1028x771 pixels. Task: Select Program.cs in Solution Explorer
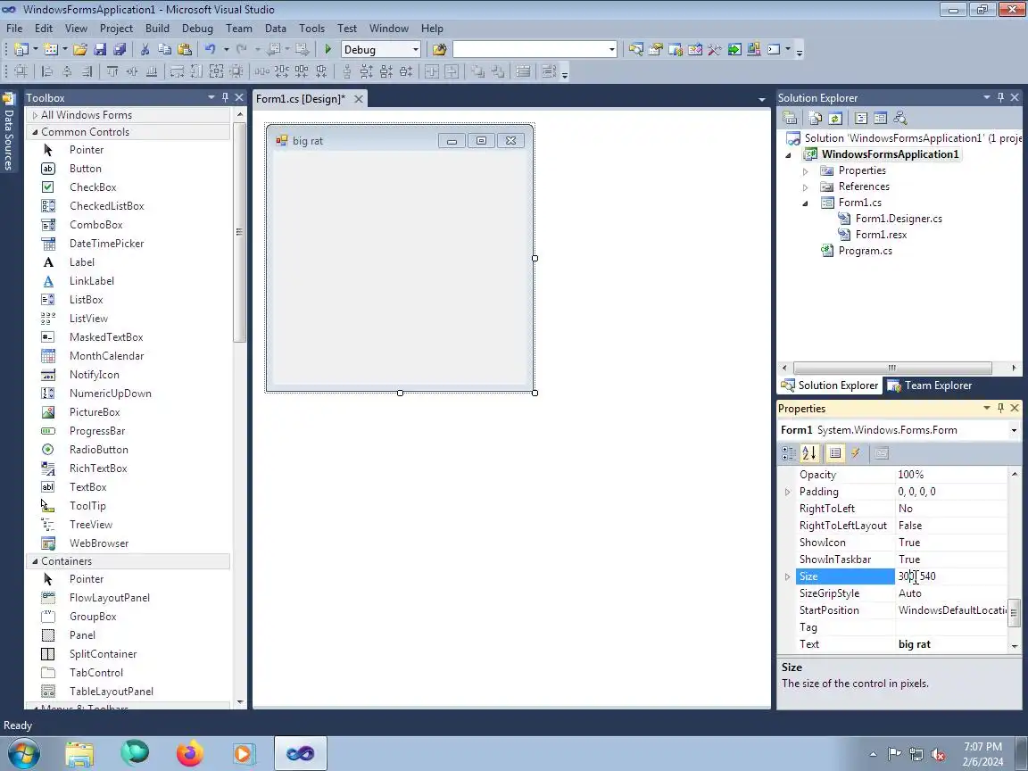(x=865, y=251)
